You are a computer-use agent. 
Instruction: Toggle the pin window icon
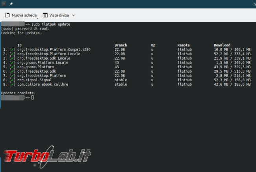click(x=11, y=4)
